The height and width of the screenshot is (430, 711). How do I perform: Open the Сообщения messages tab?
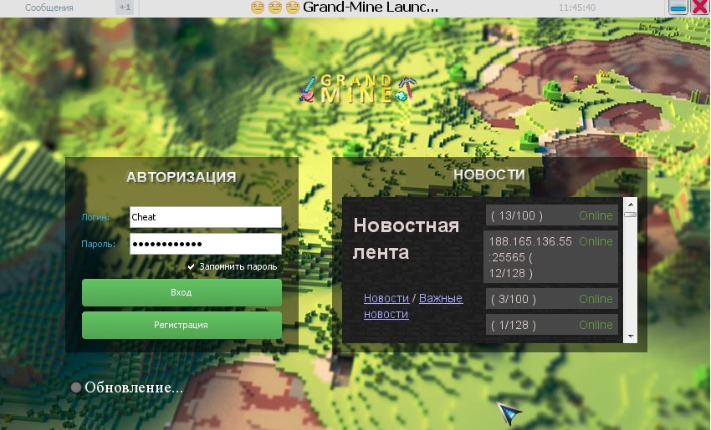click(x=49, y=8)
